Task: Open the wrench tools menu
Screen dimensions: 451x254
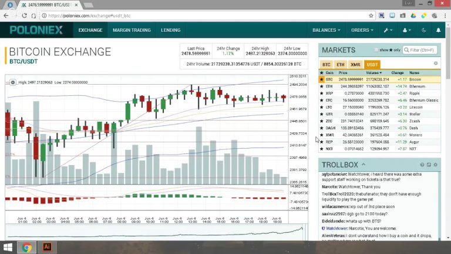Action: pos(388,30)
